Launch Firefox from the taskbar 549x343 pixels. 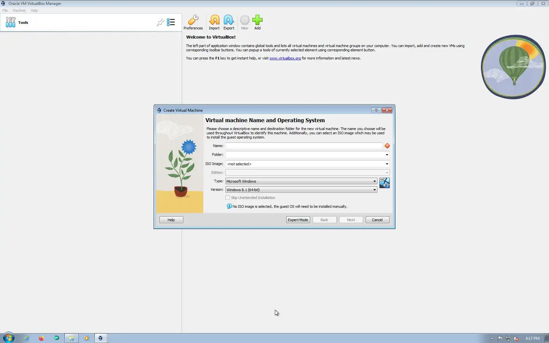pos(41,338)
